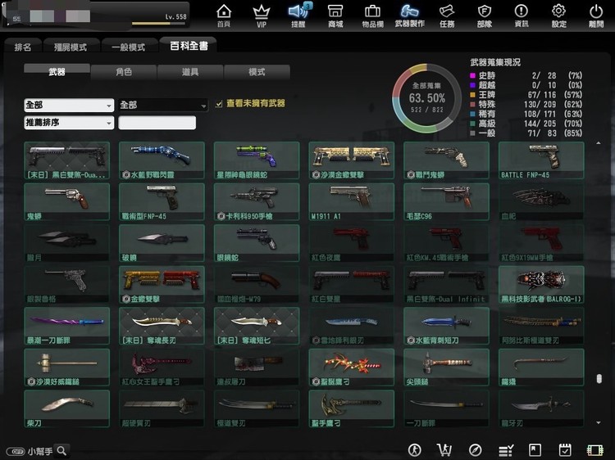Open the first 全部 category dropdown
The image size is (615, 460).
[69, 105]
